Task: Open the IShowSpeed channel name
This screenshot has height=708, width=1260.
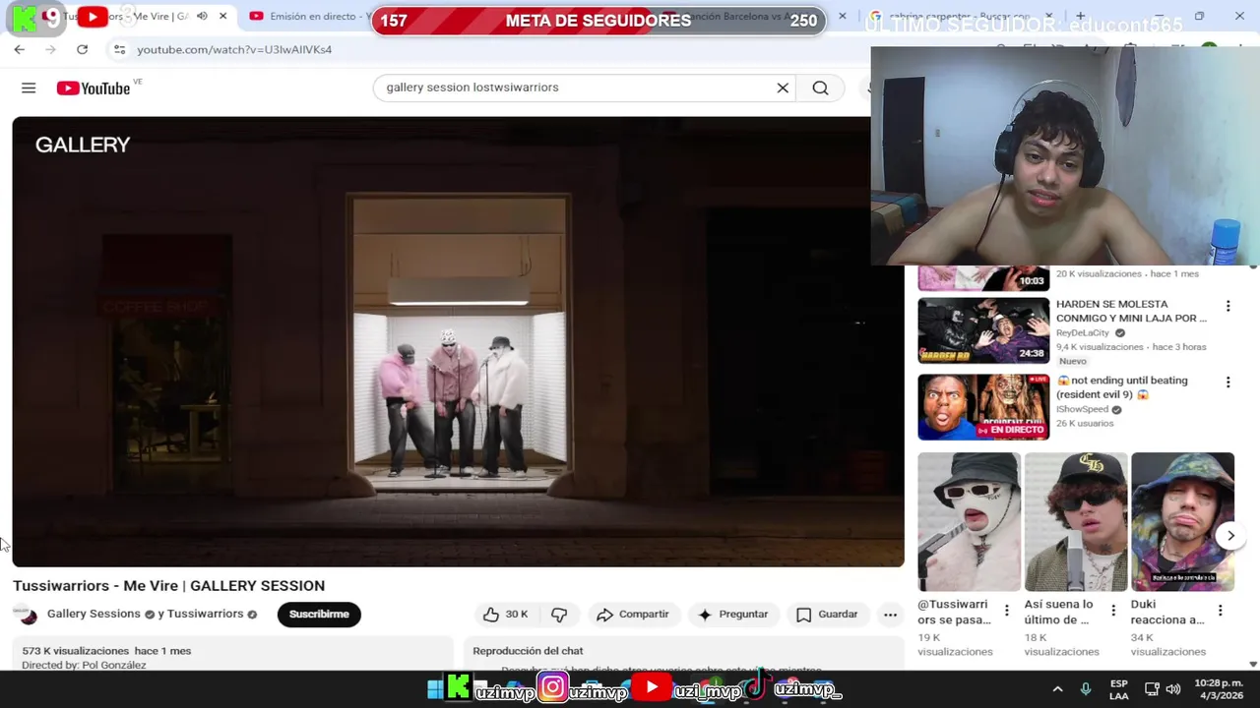Action: pyautogui.click(x=1082, y=409)
